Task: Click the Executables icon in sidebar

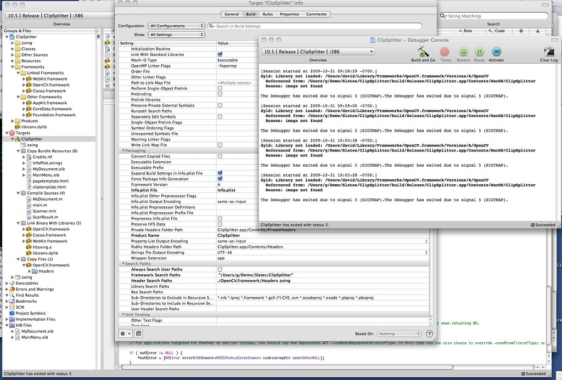Action: click(x=12, y=283)
